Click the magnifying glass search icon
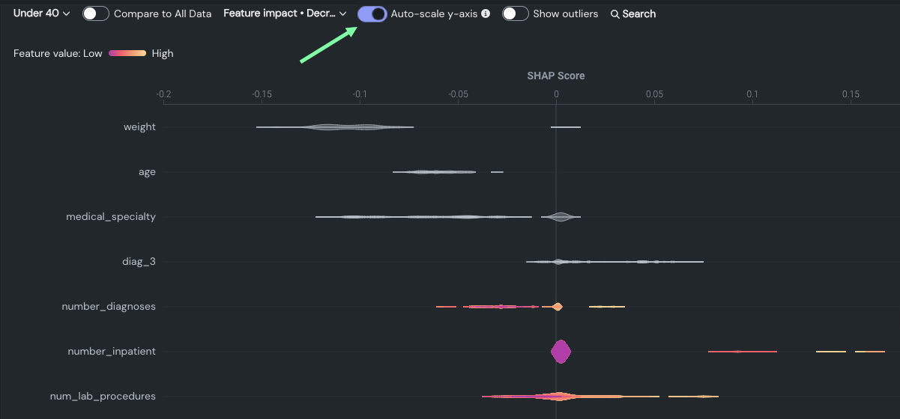900x419 pixels. coord(615,14)
